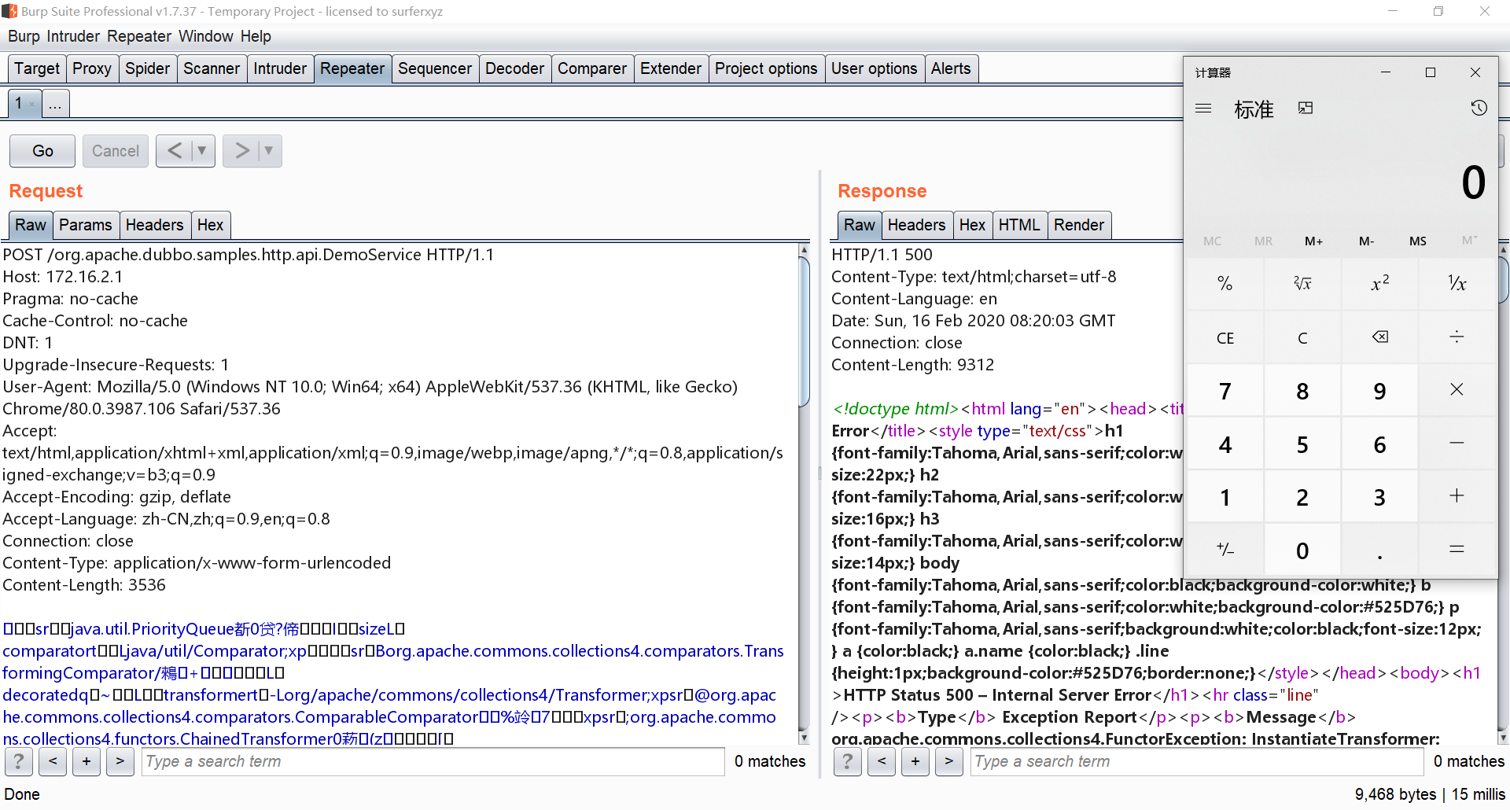Open response search help question-mark button

click(x=848, y=761)
